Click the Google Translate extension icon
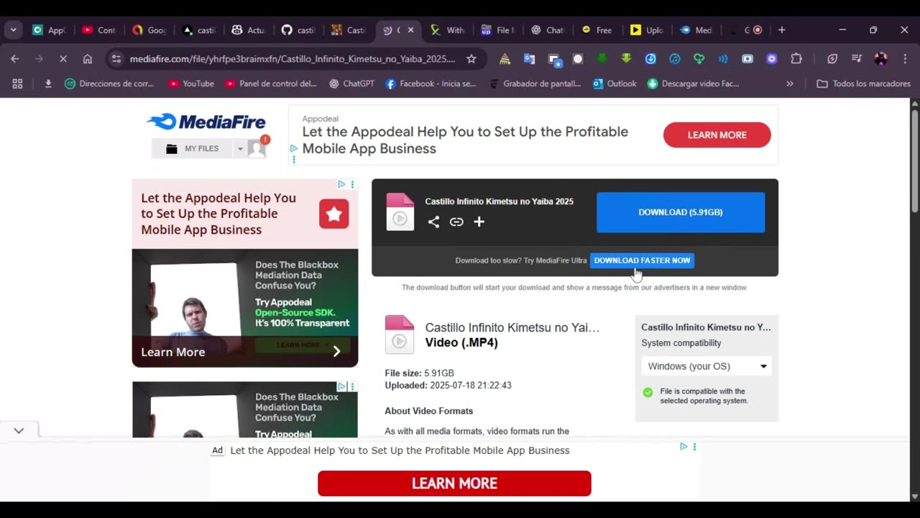The height and width of the screenshot is (518, 920). pos(529,59)
